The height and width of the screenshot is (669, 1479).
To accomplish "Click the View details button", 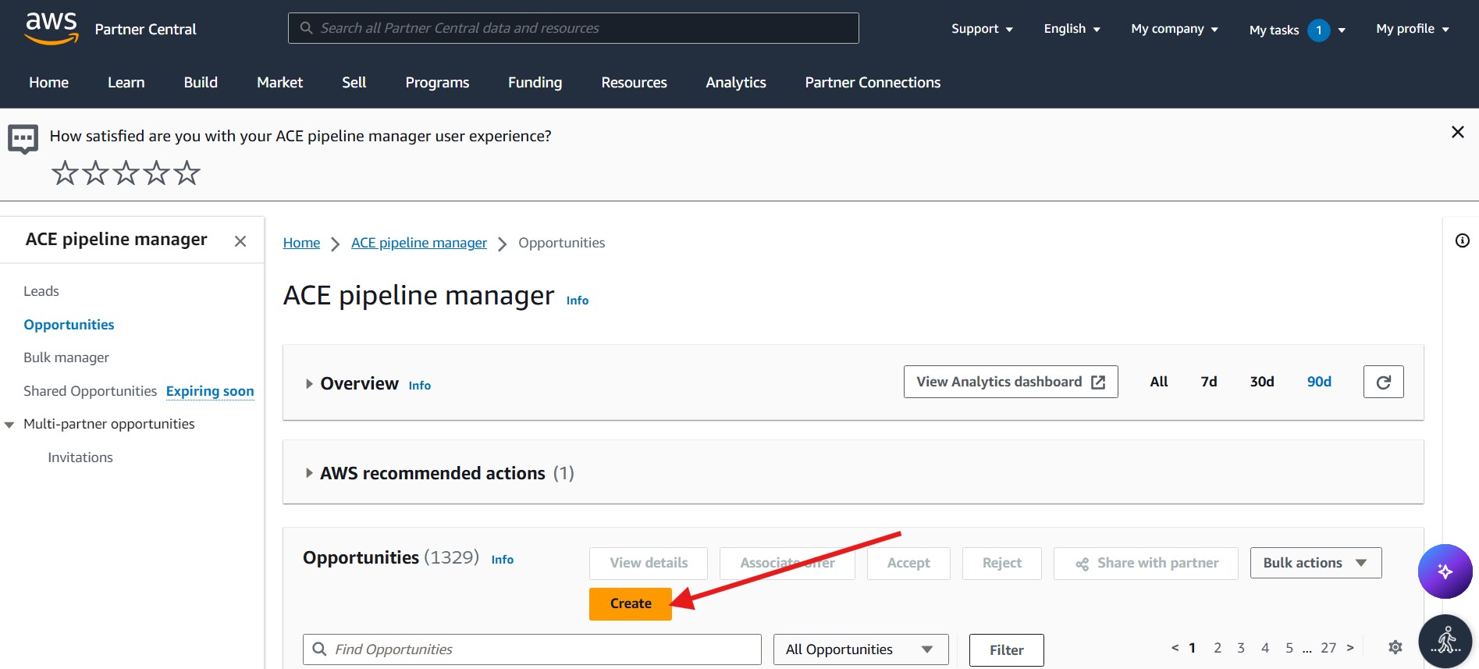I will coord(649,563).
